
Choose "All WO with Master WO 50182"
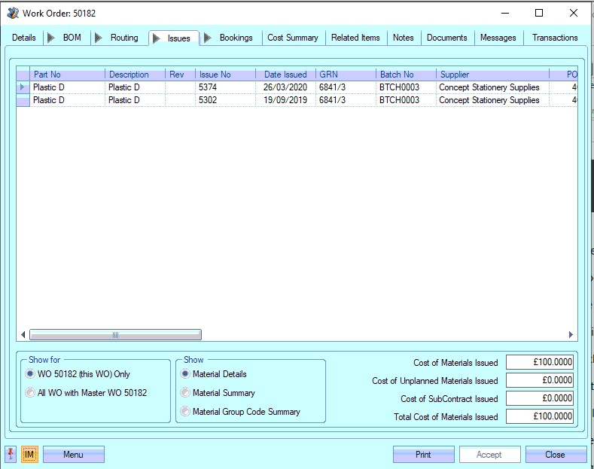[31, 393]
